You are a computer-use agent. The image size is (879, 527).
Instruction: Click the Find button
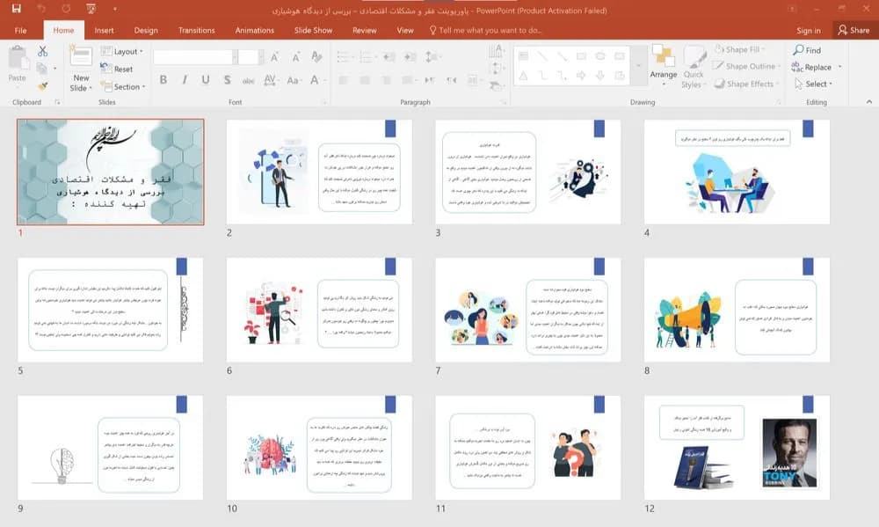807,50
